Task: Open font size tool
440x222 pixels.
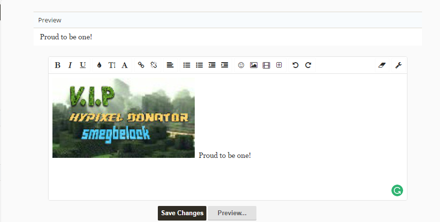Action: (112, 65)
